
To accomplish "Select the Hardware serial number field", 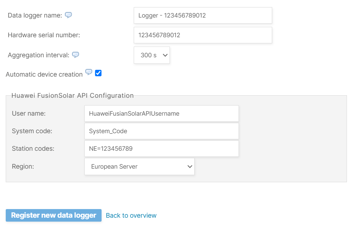I will click(x=203, y=35).
